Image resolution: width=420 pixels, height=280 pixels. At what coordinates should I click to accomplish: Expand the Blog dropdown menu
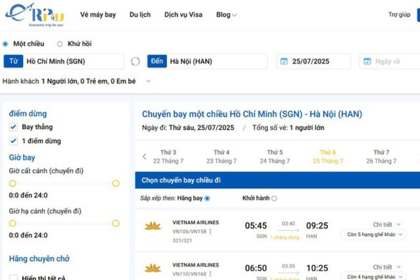tap(226, 15)
